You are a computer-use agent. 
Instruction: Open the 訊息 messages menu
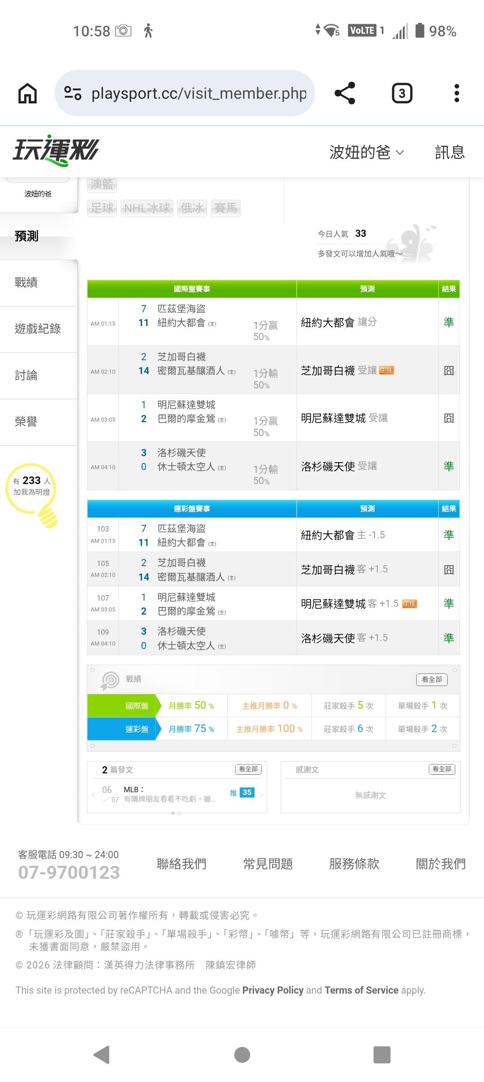(x=449, y=153)
